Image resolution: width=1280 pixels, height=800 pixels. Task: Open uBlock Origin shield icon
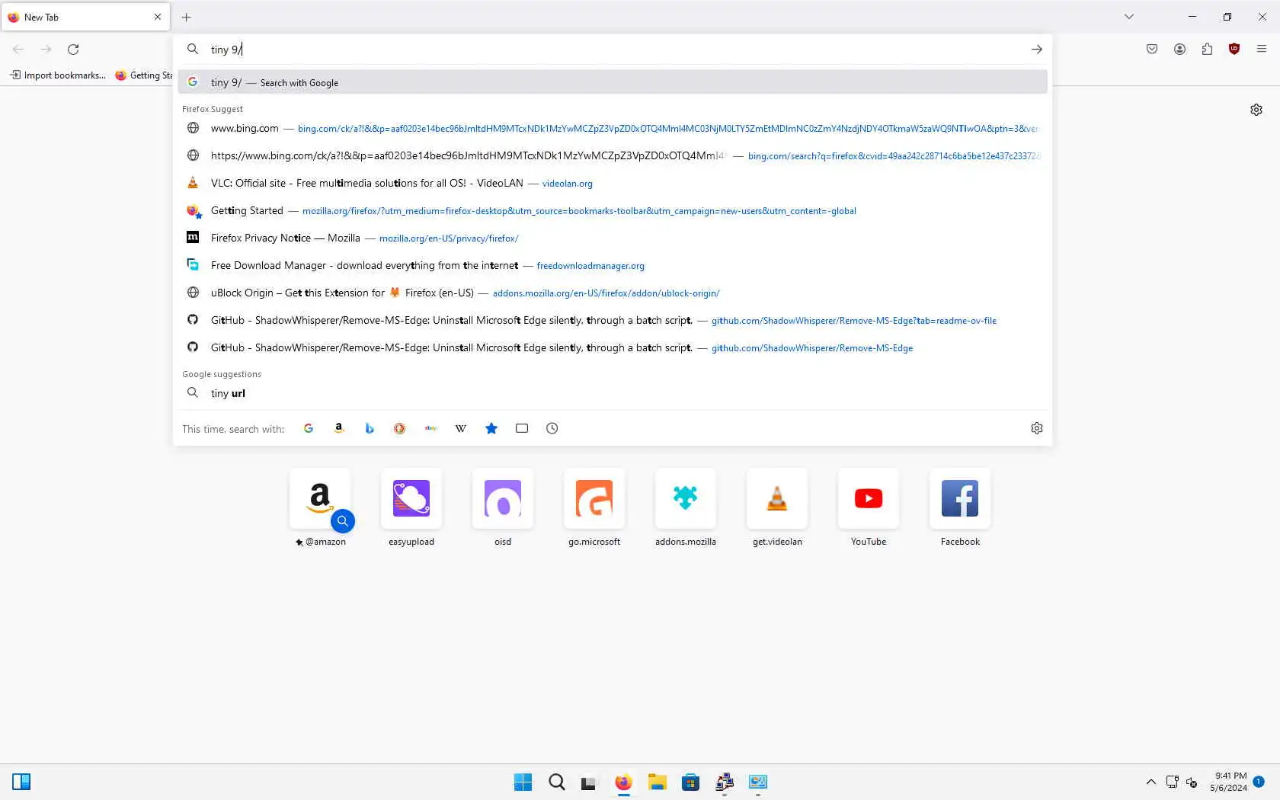coord(1234,49)
